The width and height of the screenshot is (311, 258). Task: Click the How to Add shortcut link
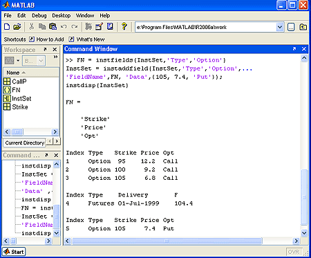point(50,39)
